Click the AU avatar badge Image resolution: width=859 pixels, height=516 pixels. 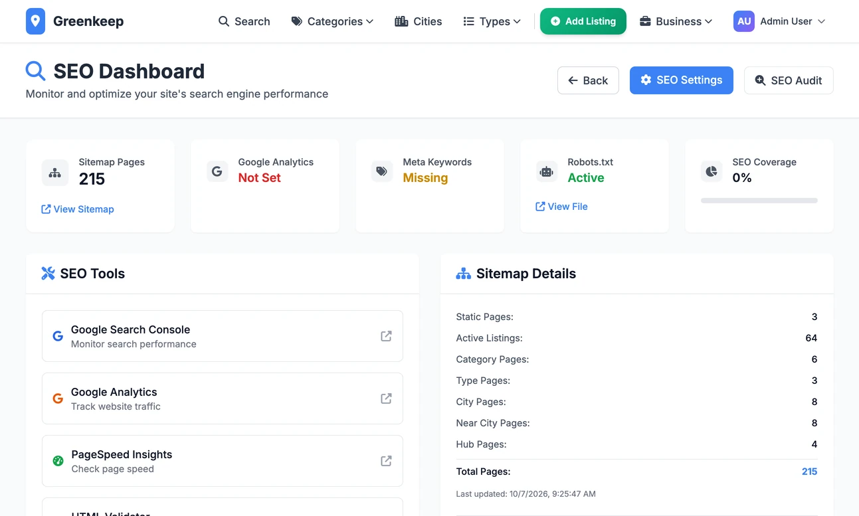tap(744, 21)
